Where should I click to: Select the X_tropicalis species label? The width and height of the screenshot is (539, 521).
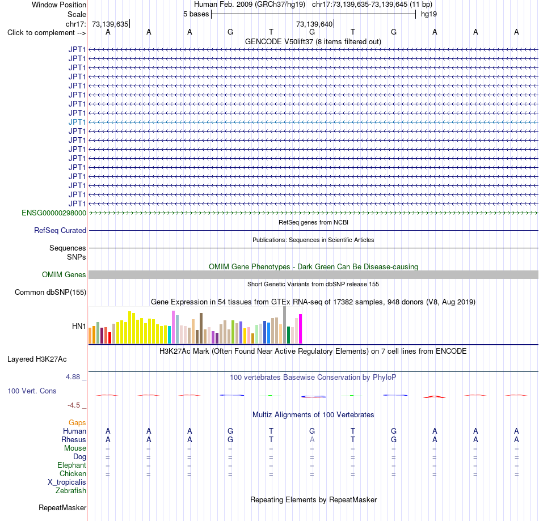(x=67, y=482)
